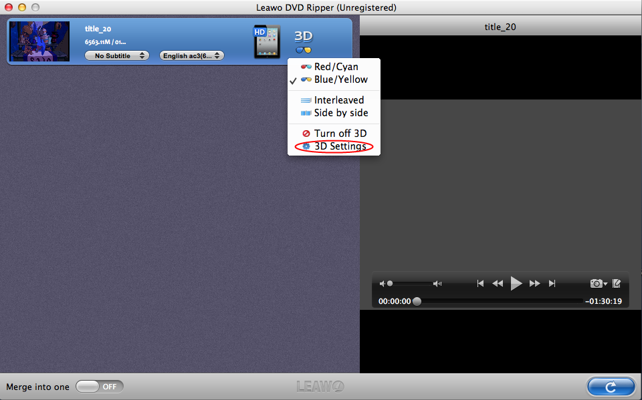Open the video edit icon
Image resolution: width=642 pixels, height=400 pixels.
pyautogui.click(x=617, y=283)
